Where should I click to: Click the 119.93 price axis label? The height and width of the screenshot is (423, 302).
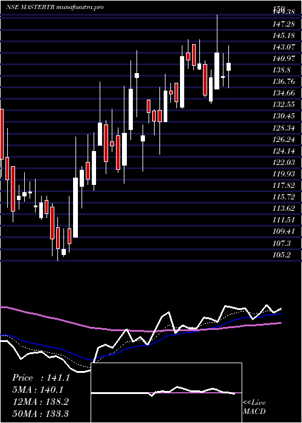[x=284, y=174]
